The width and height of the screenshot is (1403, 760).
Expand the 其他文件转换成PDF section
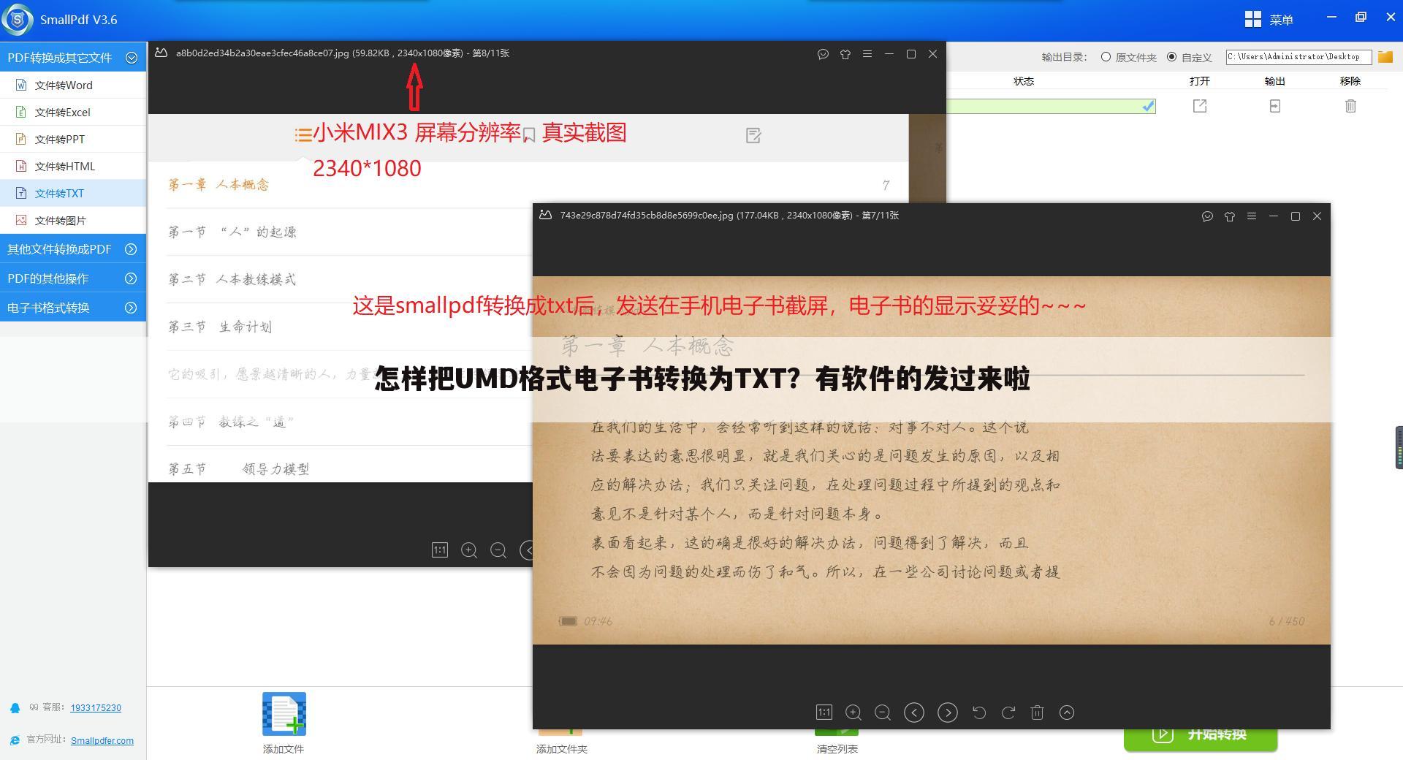pos(131,249)
